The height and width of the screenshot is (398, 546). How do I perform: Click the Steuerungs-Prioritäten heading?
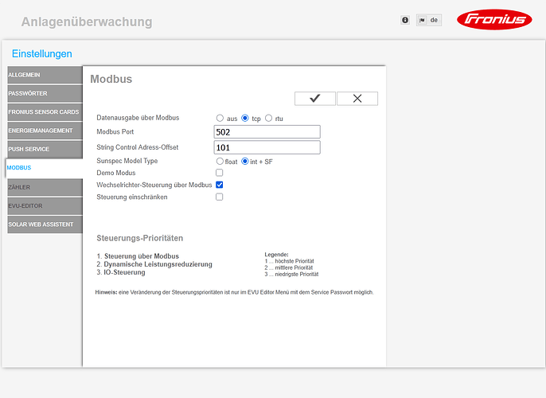tap(139, 238)
